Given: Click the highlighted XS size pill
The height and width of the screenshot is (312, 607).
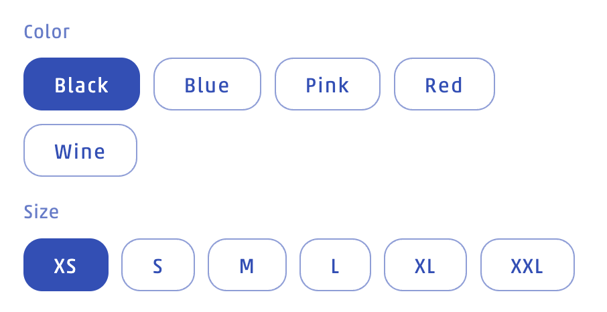Looking at the screenshot, I should click(x=66, y=265).
